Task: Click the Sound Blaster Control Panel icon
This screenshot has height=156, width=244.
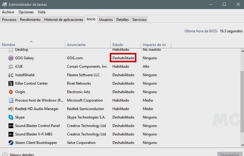Action: [x=11, y=126]
